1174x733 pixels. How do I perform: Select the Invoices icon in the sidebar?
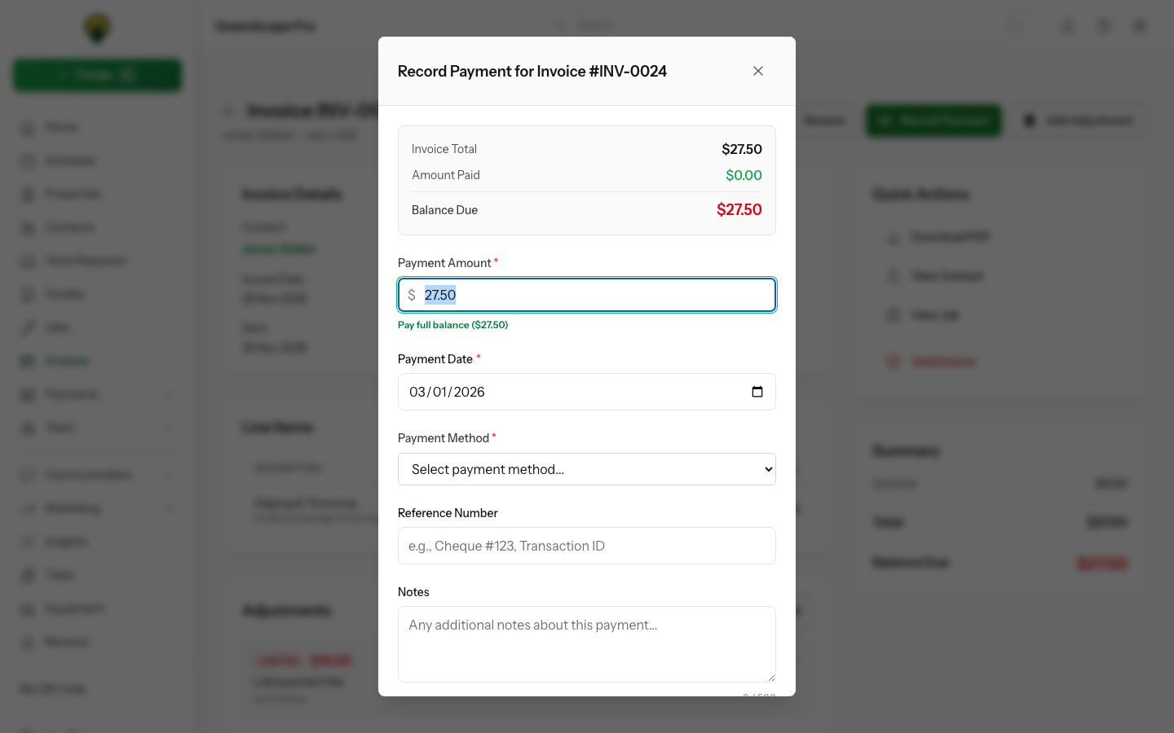click(x=28, y=361)
